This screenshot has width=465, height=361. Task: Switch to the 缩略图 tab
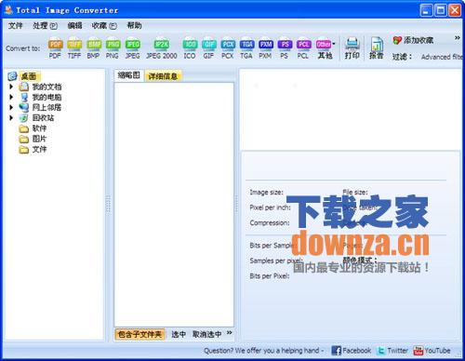(129, 75)
